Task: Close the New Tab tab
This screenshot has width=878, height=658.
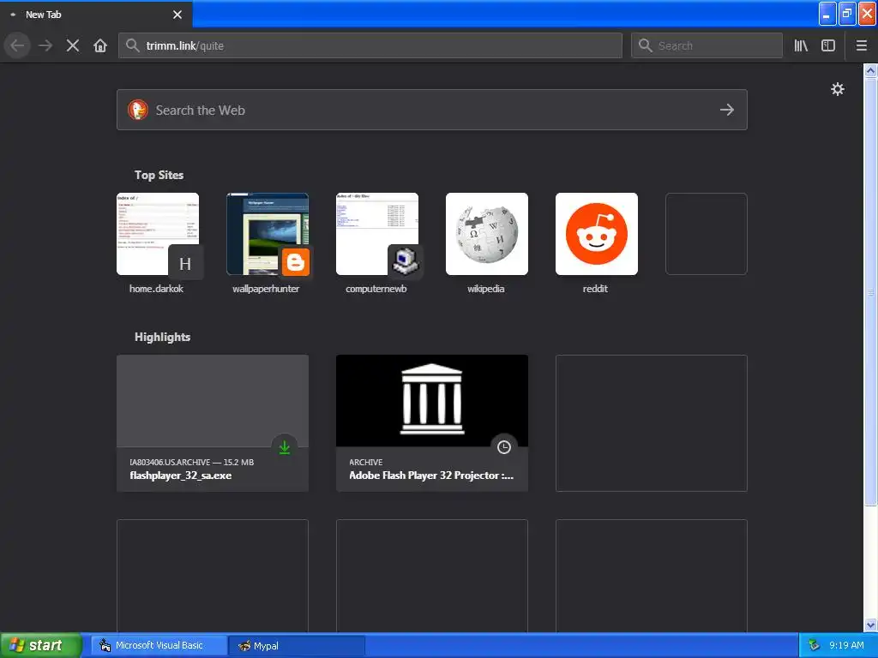Action: (x=177, y=15)
